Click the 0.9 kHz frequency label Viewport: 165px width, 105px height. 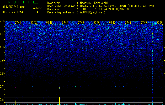point(2,60)
